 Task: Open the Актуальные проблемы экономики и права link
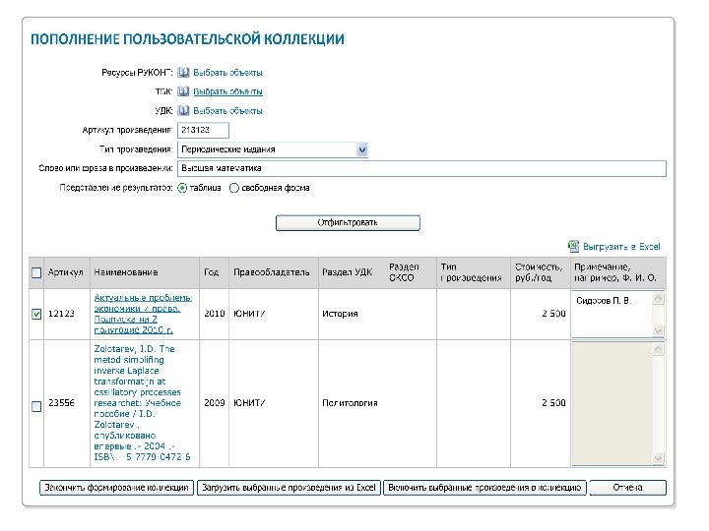143,314
